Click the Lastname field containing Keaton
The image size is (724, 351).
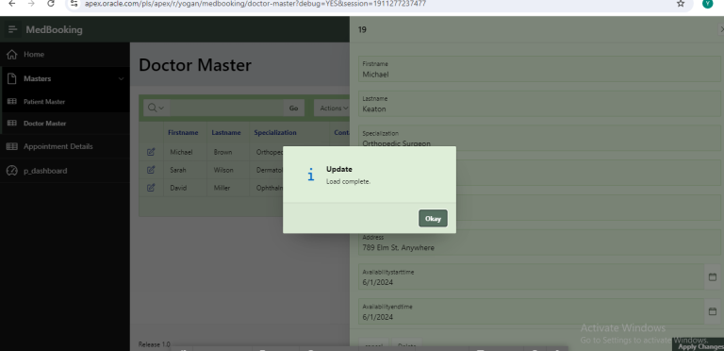point(539,105)
